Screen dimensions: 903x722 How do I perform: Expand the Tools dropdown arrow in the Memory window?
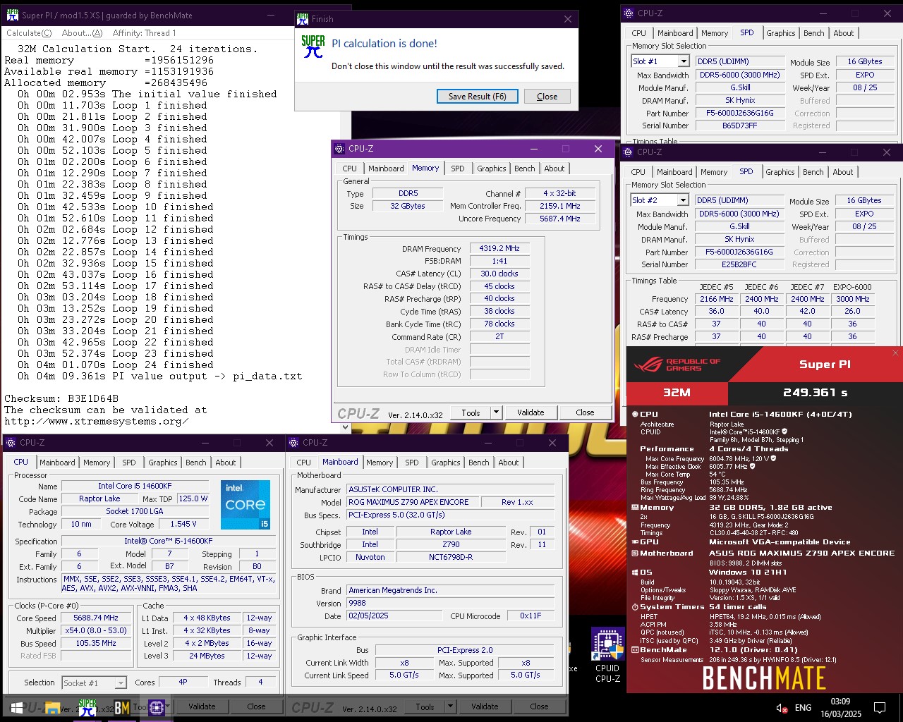[496, 413]
